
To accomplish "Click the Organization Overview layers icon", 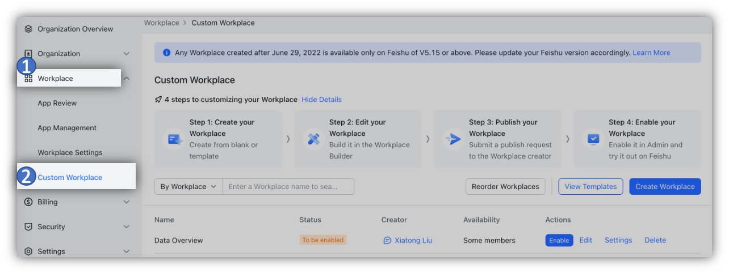I will tap(28, 29).
